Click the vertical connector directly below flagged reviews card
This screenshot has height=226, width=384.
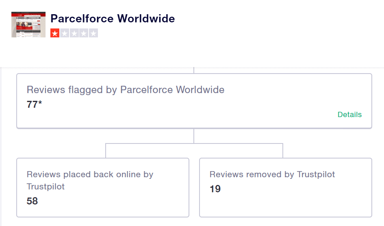coord(194,136)
